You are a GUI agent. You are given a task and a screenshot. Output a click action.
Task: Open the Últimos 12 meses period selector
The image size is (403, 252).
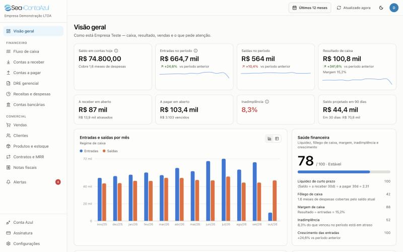[310, 8]
